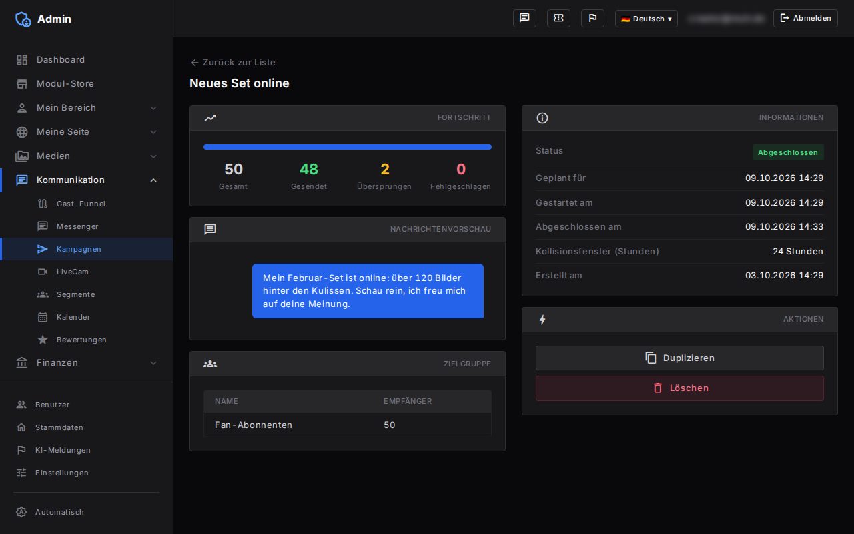Image resolution: width=854 pixels, height=534 pixels.
Task: Open the ticket icon in top bar
Action: pyautogui.click(x=558, y=18)
